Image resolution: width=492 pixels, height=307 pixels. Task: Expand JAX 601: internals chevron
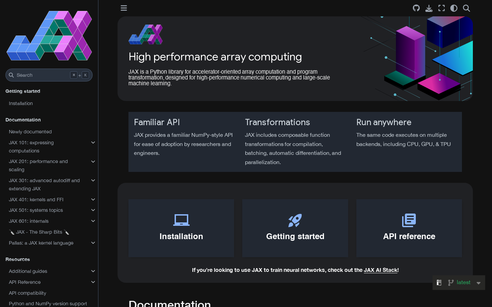(93, 221)
